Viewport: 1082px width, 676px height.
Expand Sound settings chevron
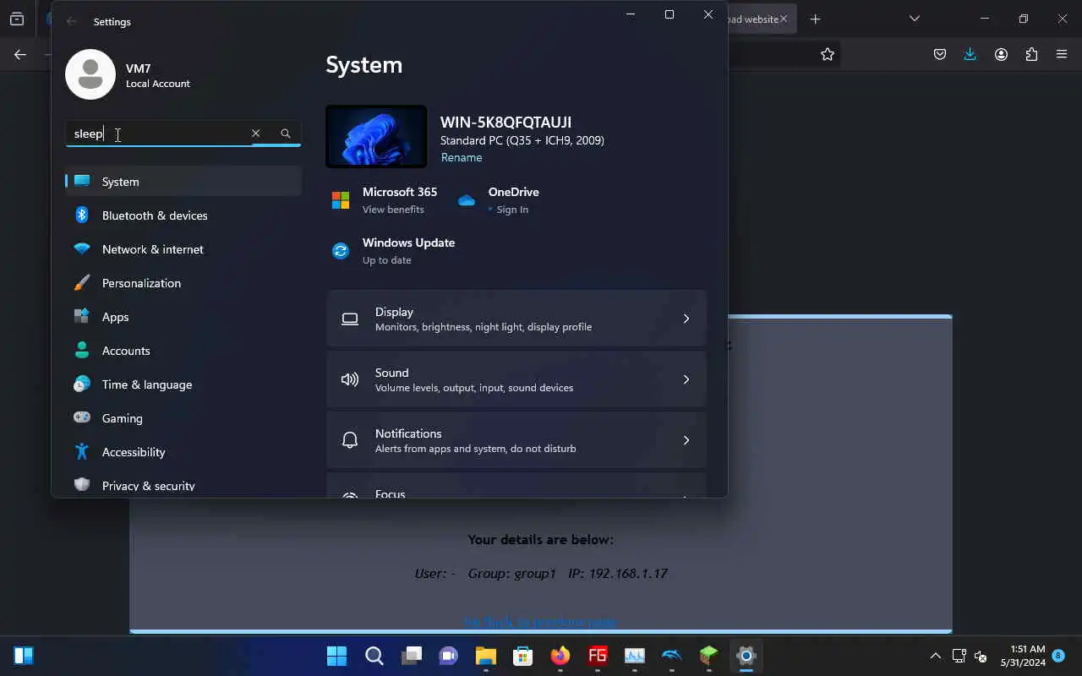pos(686,379)
